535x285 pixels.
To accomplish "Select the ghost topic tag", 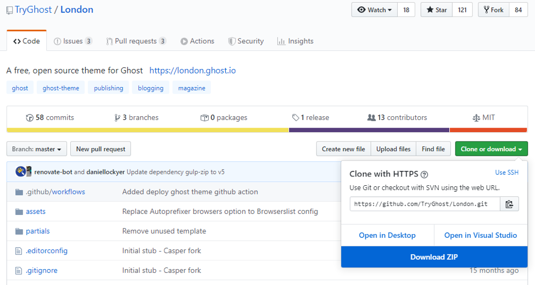I will 20,88.
